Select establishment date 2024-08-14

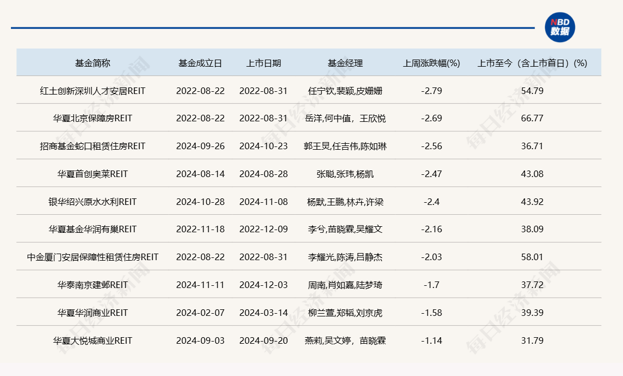pyautogui.click(x=200, y=174)
